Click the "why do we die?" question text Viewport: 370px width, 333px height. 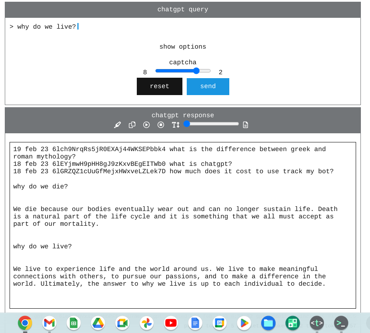(x=40, y=187)
